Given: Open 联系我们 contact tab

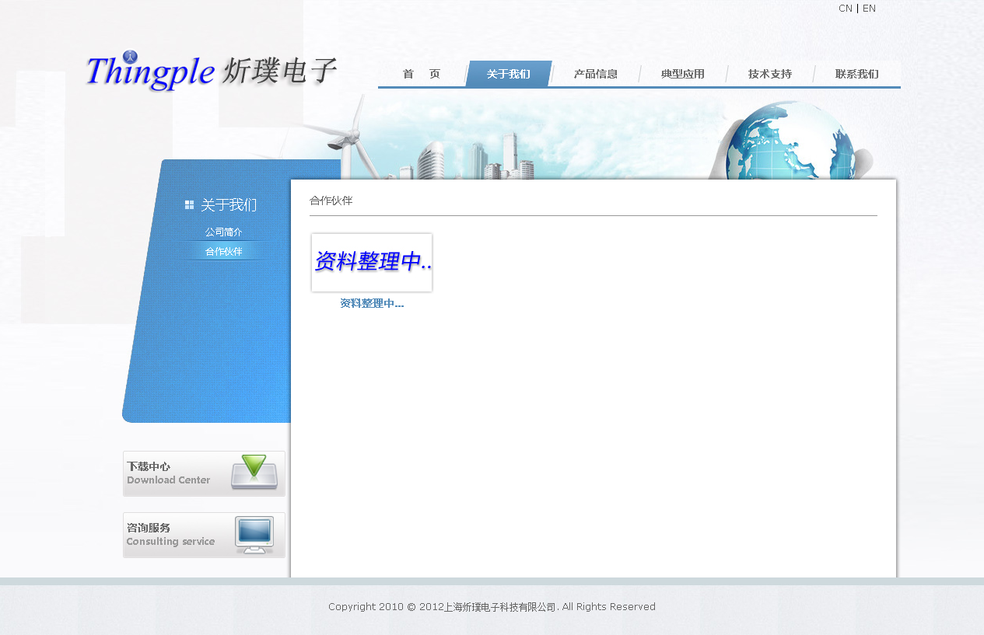Looking at the screenshot, I should point(856,75).
